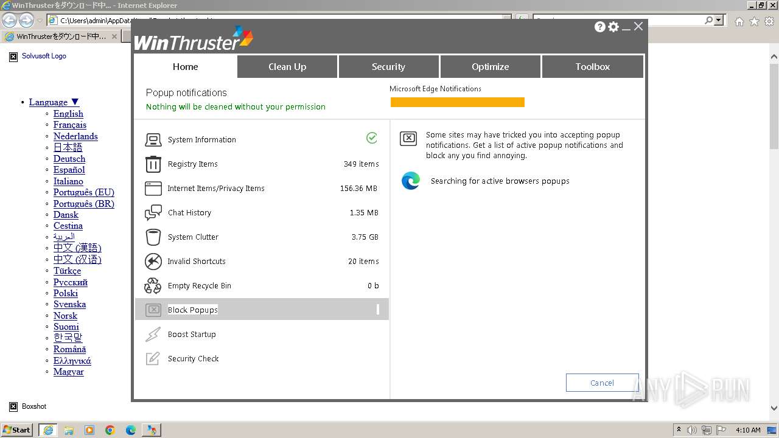Open Windows Explorer folder in taskbar

(69, 430)
